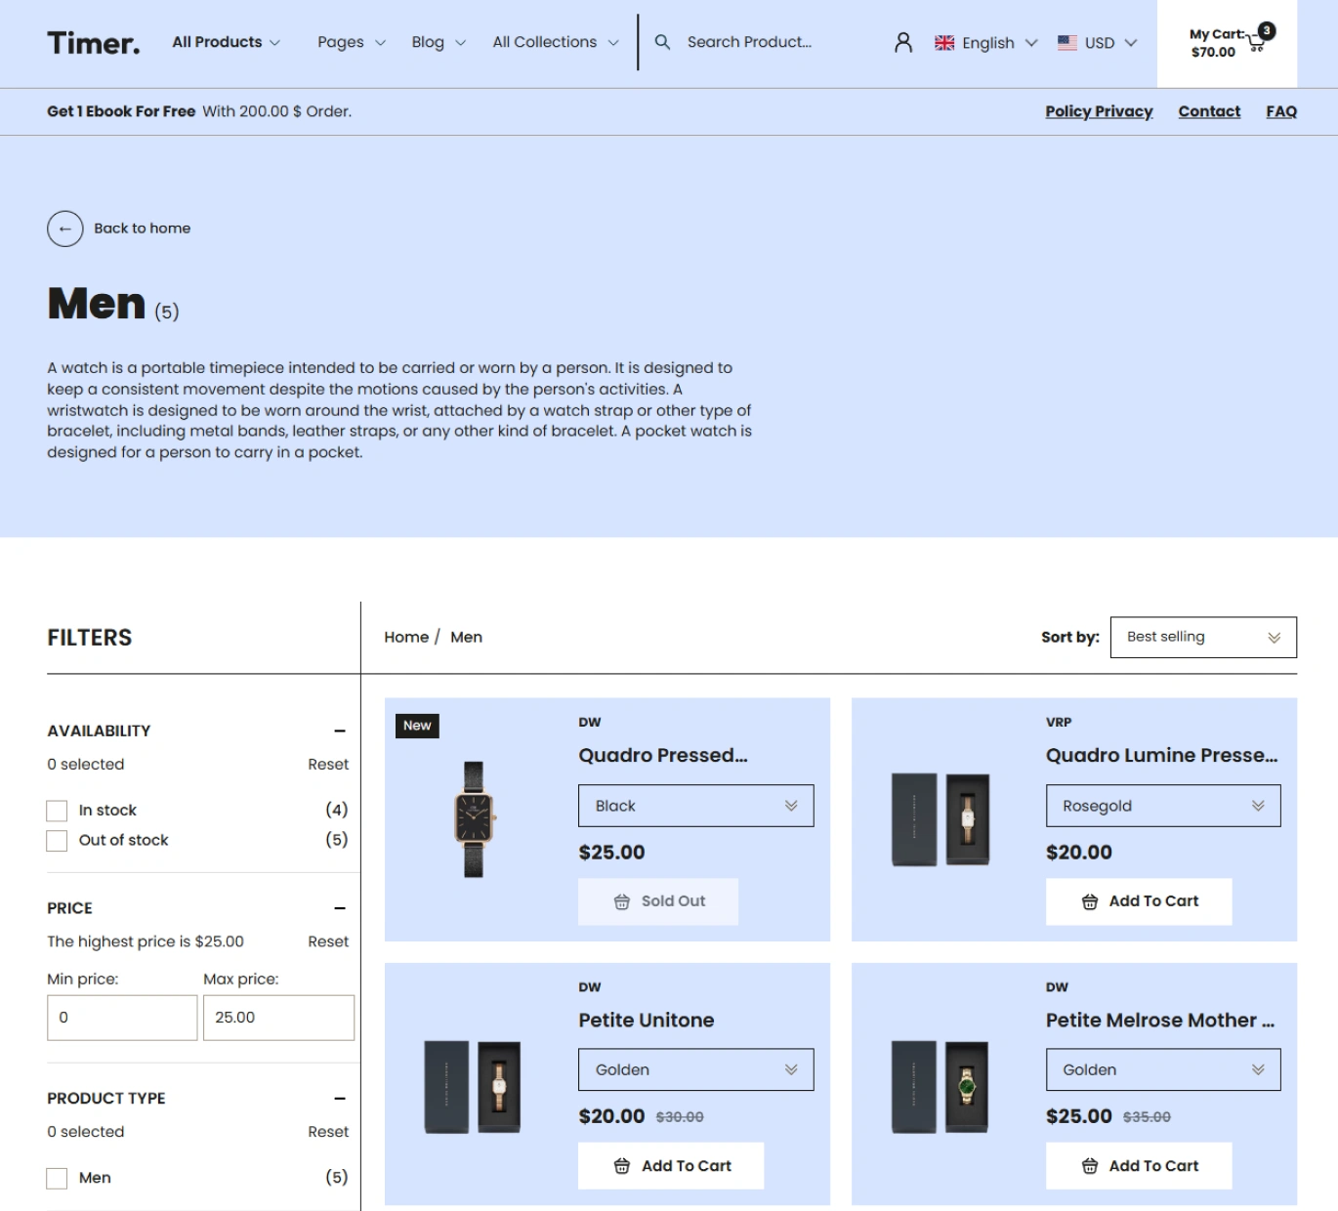The height and width of the screenshot is (1211, 1338).
Task: Open the Black color variant dropdown
Action: click(695, 806)
